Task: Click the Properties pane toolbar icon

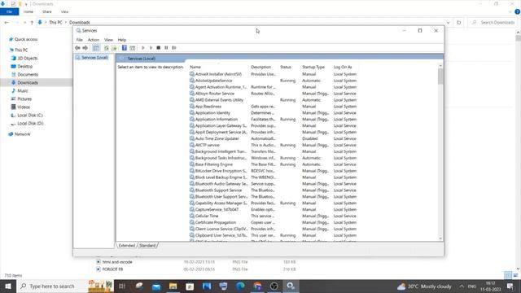Action: (132, 48)
